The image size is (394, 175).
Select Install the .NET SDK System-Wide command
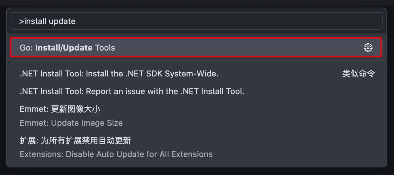click(119, 74)
